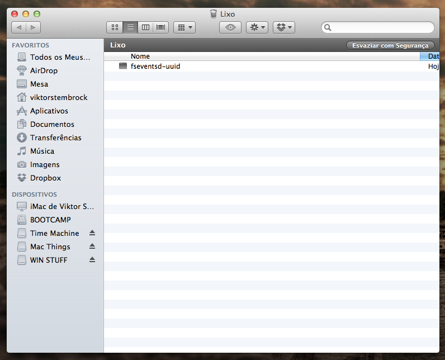Sort by the Nome column header
Screen dimensions: 445x360
click(x=262, y=56)
